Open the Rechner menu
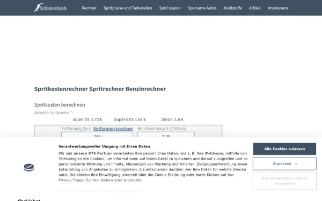Image resolution: width=322 pixels, height=201 pixels. coord(89,8)
